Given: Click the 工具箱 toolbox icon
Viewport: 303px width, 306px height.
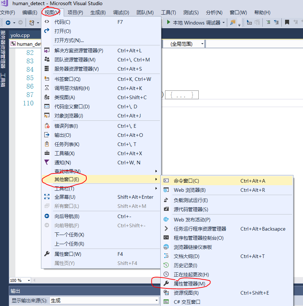Looking at the screenshot, I should click(47, 153).
